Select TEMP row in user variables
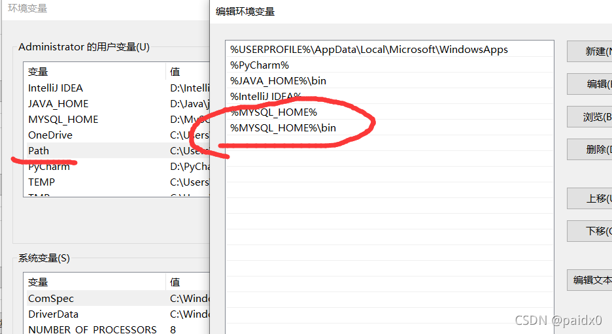This screenshot has width=612, height=334. click(x=117, y=182)
